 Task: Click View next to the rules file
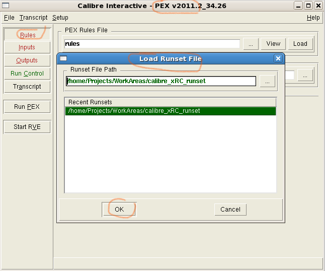(273, 44)
